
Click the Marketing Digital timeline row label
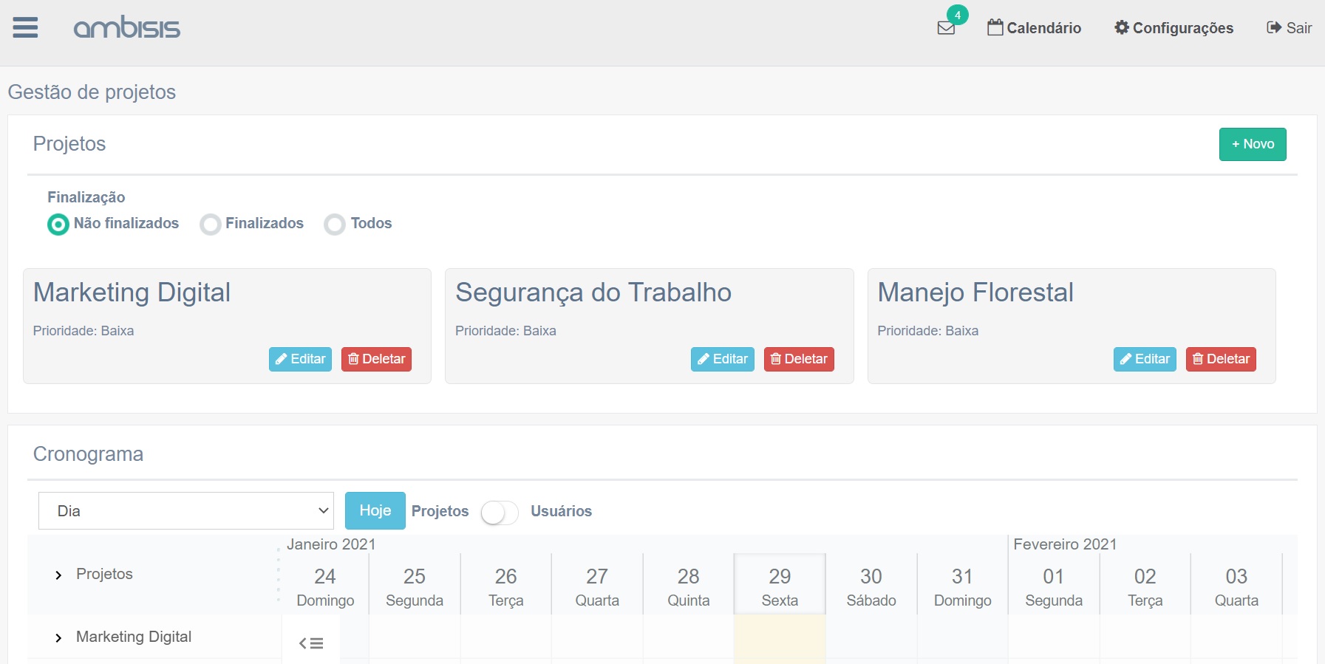click(x=134, y=637)
